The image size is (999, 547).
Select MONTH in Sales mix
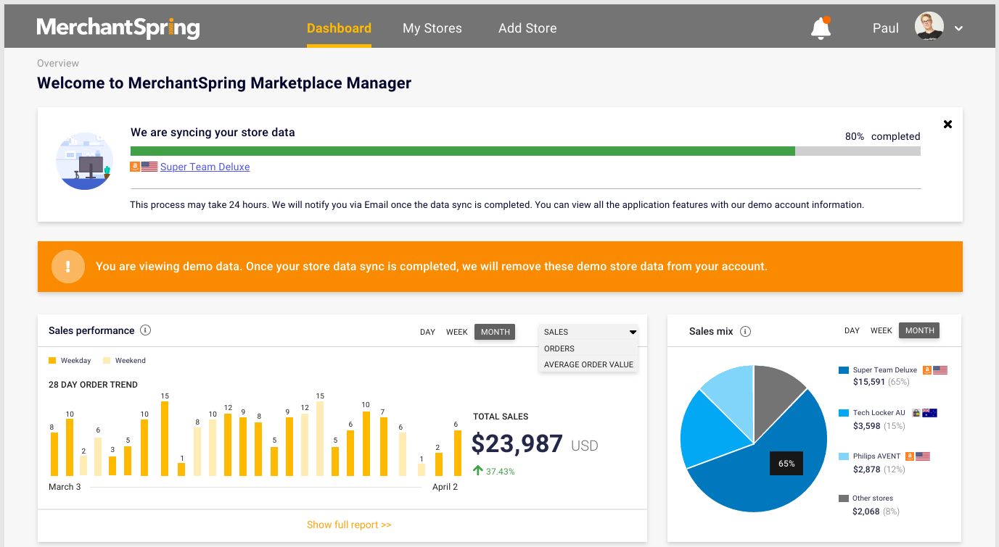[x=919, y=330]
